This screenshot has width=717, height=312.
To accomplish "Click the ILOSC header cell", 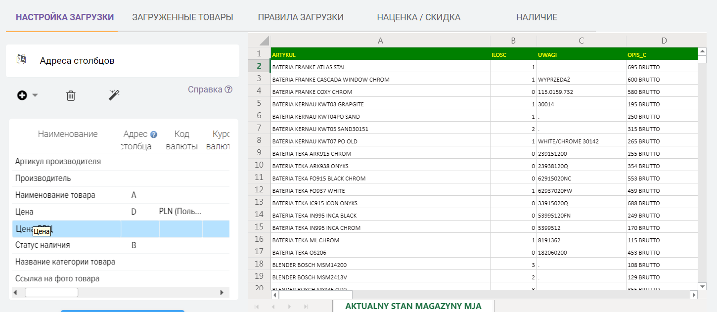I will tap(513, 55).
